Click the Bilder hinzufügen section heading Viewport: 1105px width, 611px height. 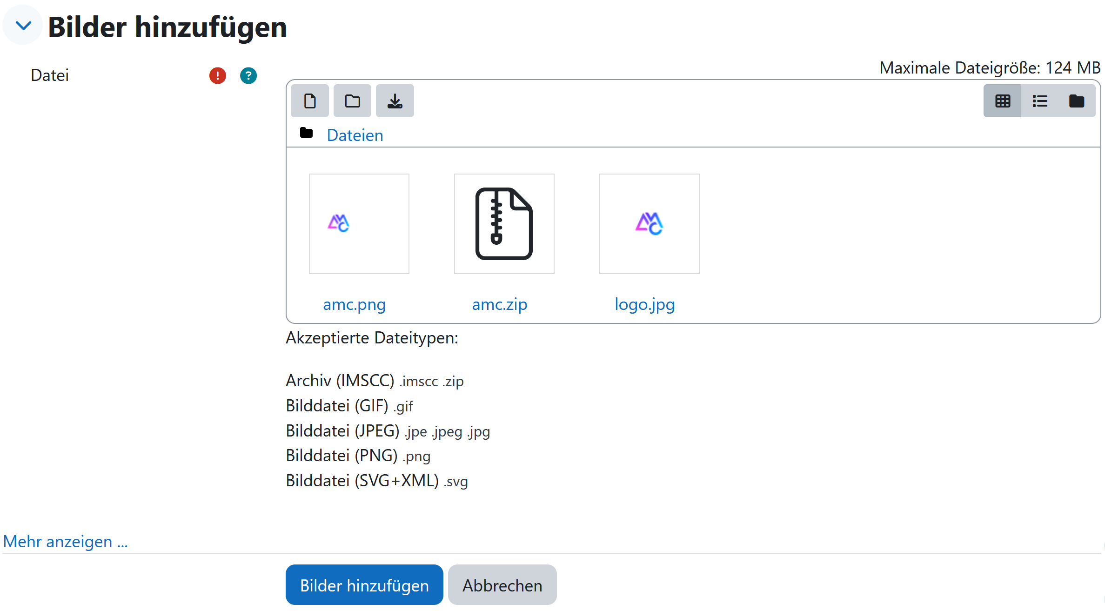pos(167,27)
